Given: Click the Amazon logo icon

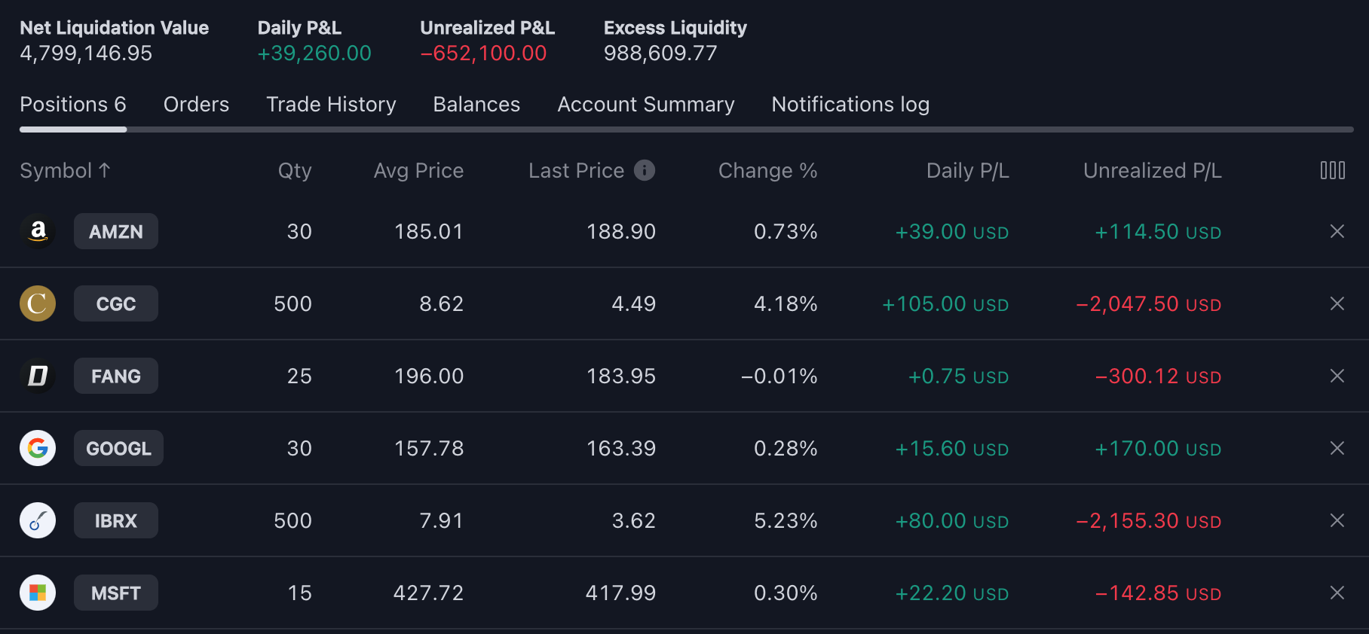Looking at the screenshot, I should 38,231.
